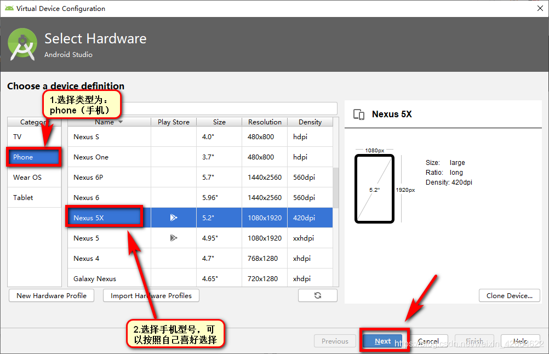Viewport: 549px width, 354px height.
Task: Click the 420dpi density cell
Action: coord(310,218)
